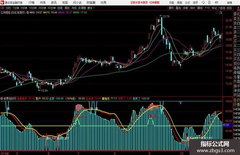Open the F10 company info

[x=207, y=8]
